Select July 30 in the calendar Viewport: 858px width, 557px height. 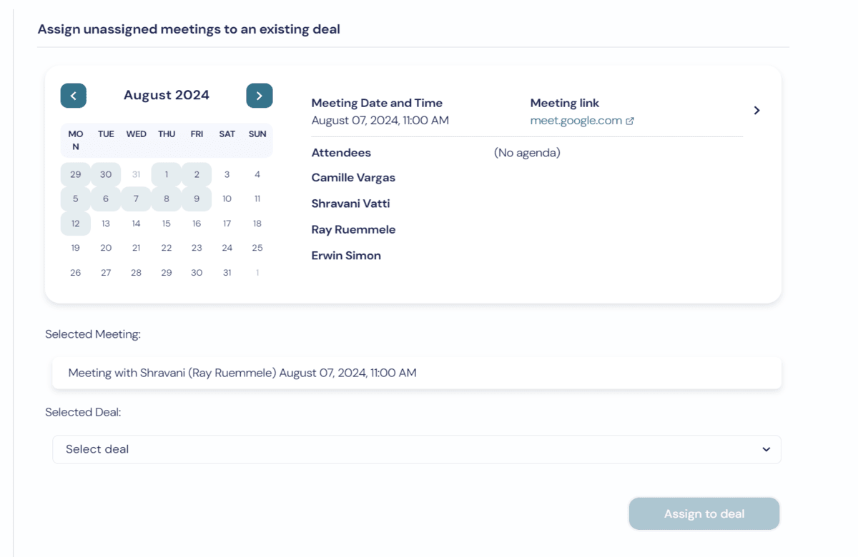[106, 174]
